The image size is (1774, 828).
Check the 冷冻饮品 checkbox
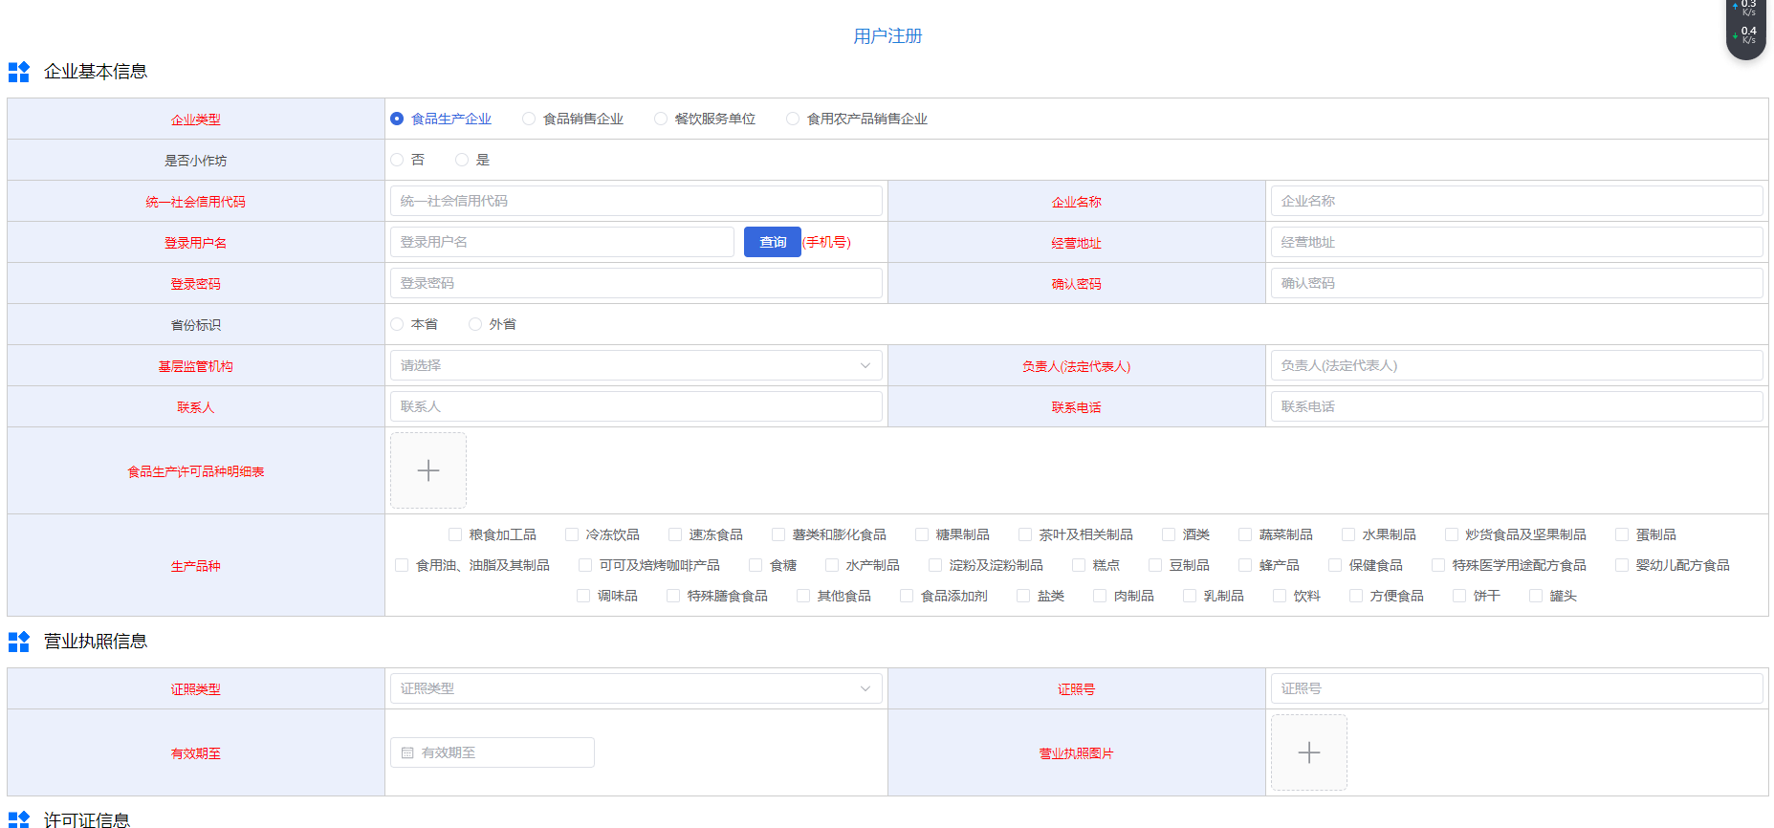(572, 534)
